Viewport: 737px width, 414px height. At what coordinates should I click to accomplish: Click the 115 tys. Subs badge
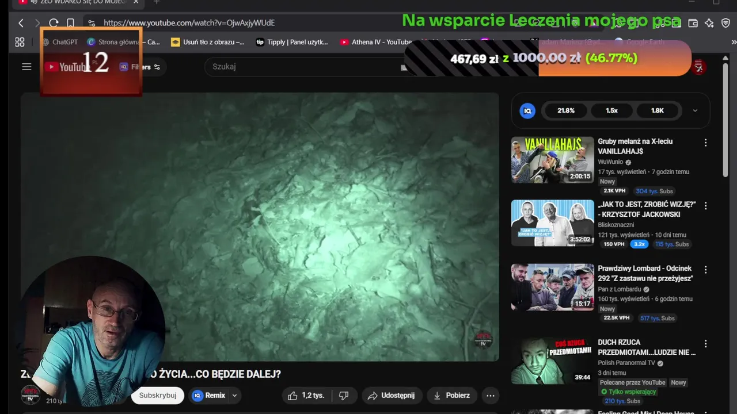tap(671, 244)
